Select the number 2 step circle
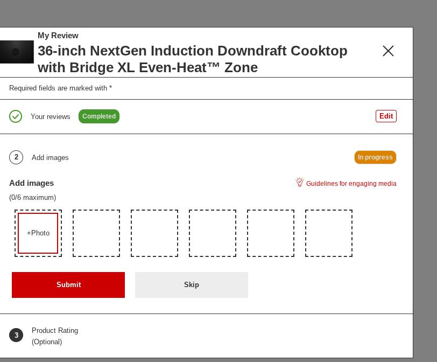437x362 pixels. tap(16, 157)
